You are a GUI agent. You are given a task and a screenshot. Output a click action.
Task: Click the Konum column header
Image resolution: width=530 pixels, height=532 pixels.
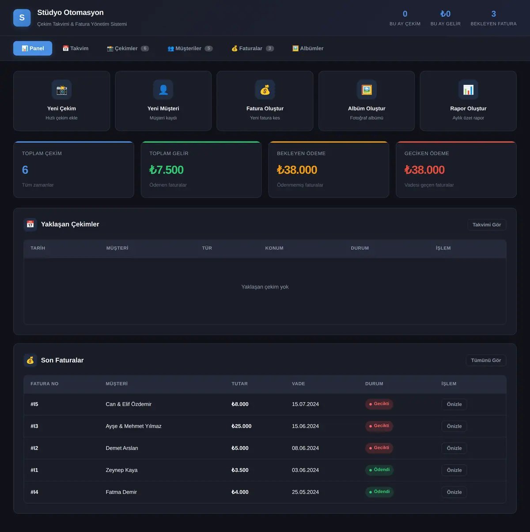click(x=274, y=248)
